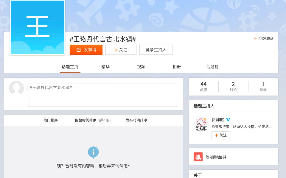Click the orange 发微博 post button
The height and width of the screenshot is (178, 286).
click(86, 50)
